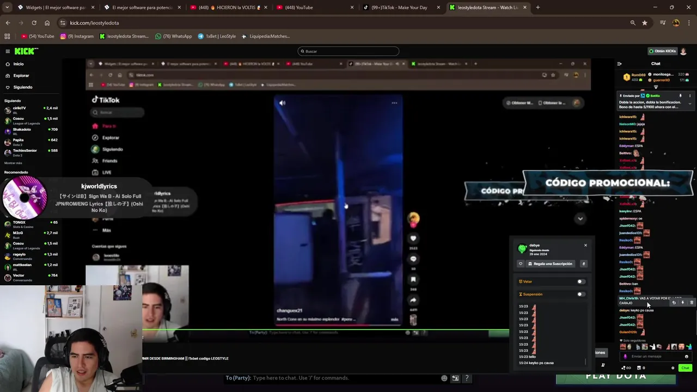The height and width of the screenshot is (392, 697).
Task: Open Inicio in the Kick sidebar
Action: click(19, 64)
